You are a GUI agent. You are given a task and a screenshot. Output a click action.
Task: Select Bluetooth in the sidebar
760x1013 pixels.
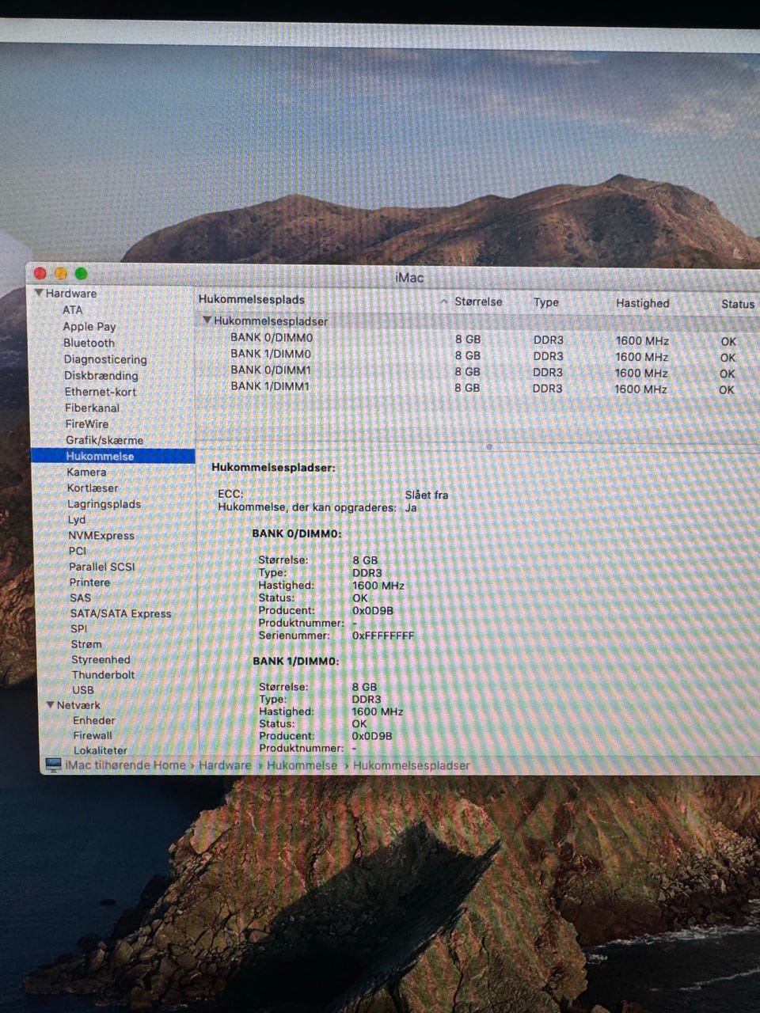pos(89,343)
